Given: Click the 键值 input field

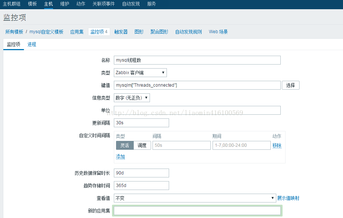Looking at the screenshot, I should point(197,85).
